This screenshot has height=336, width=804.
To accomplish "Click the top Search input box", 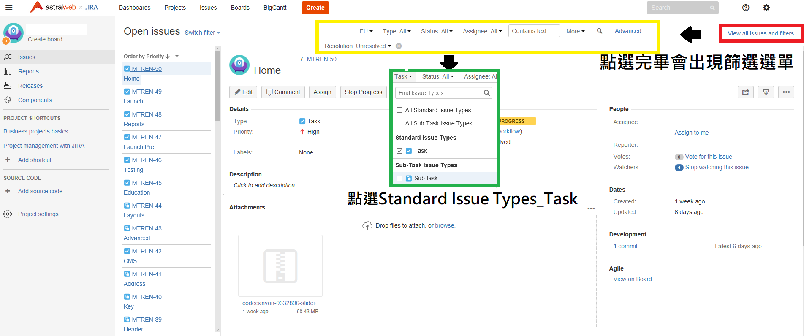I will [683, 8].
